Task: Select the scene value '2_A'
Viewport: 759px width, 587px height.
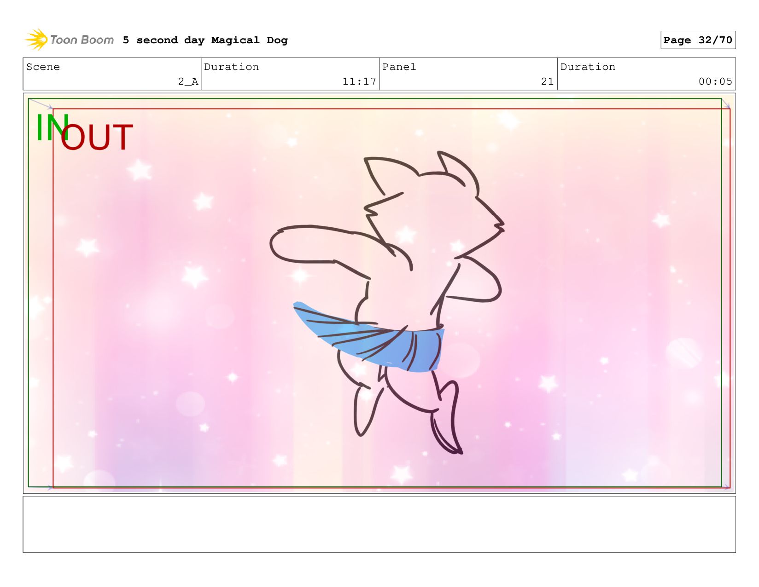Action: coord(188,81)
